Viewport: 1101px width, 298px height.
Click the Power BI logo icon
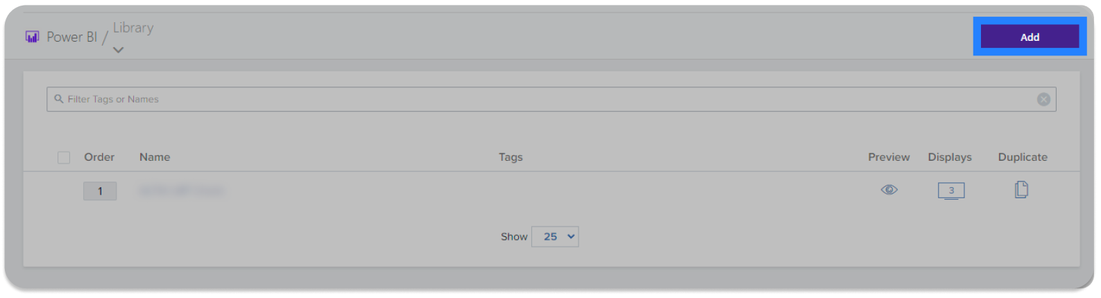click(32, 37)
